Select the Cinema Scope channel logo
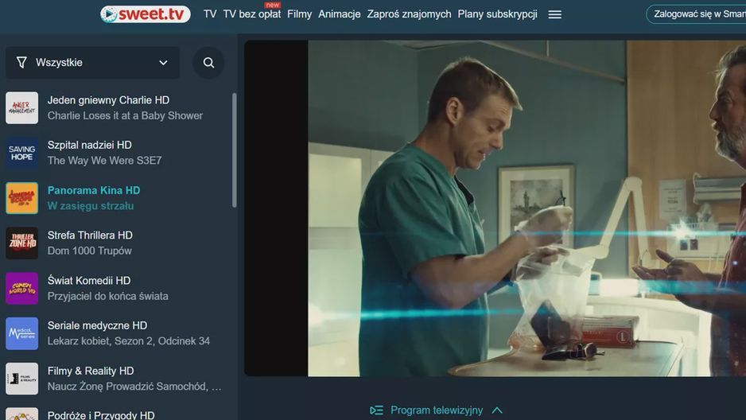The image size is (746, 420). pos(22,198)
